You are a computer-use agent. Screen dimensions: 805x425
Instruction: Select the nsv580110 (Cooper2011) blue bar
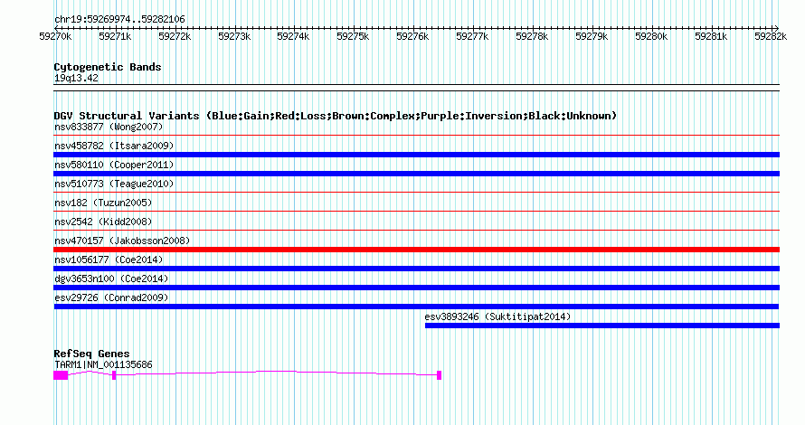[x=416, y=174]
